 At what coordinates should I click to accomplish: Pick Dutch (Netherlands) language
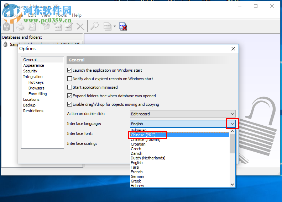coord(180,158)
